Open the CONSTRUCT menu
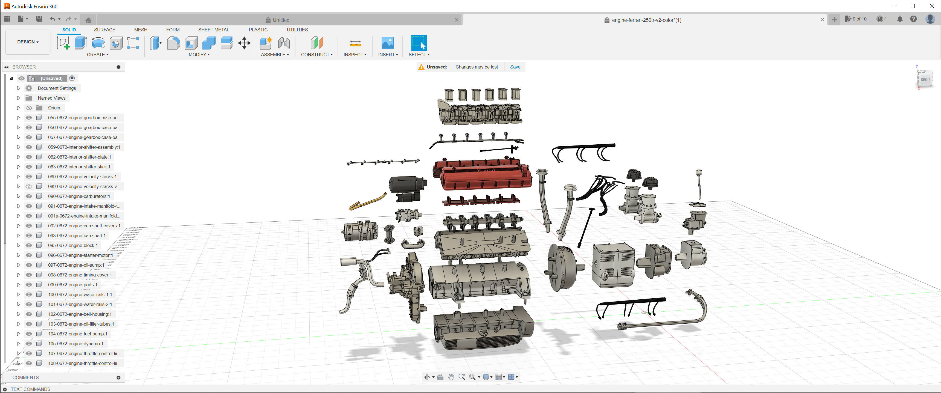This screenshot has height=393, width=941. [317, 55]
